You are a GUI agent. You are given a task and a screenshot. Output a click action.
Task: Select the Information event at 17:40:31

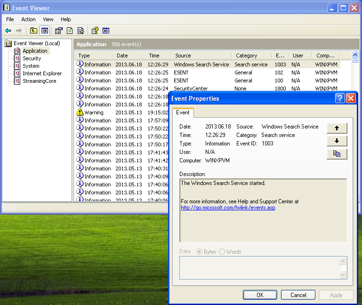pyautogui.click(x=122, y=169)
